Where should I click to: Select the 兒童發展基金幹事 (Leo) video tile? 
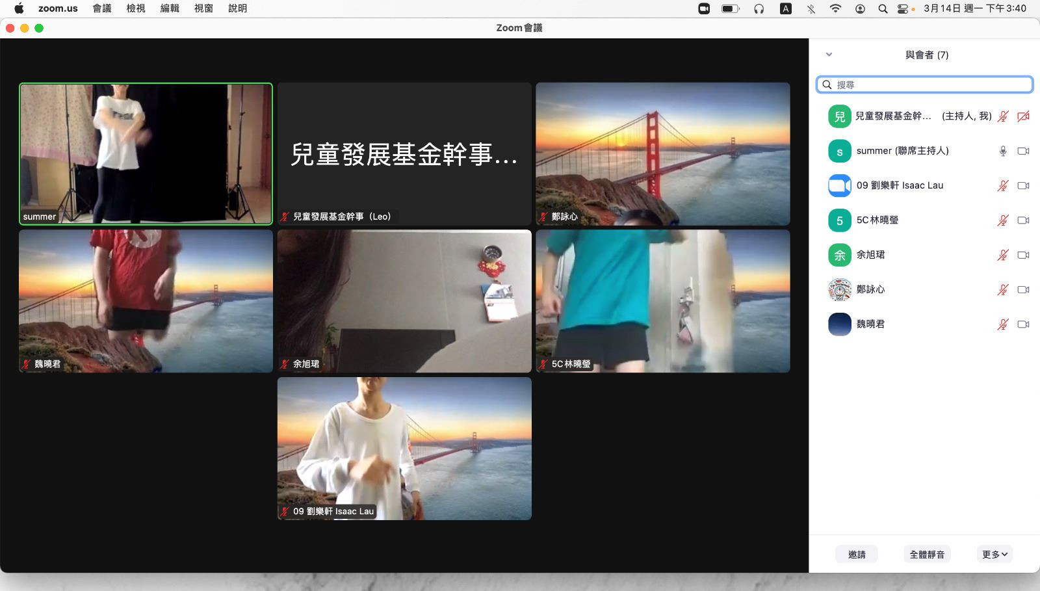point(404,154)
